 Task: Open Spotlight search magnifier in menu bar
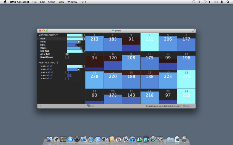pos(228,2)
